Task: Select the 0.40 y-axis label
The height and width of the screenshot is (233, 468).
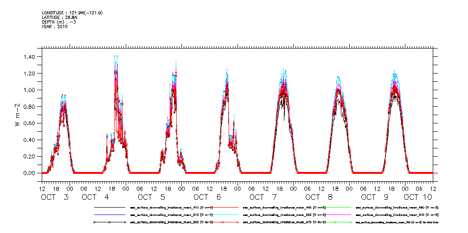Action: [x=29, y=140]
